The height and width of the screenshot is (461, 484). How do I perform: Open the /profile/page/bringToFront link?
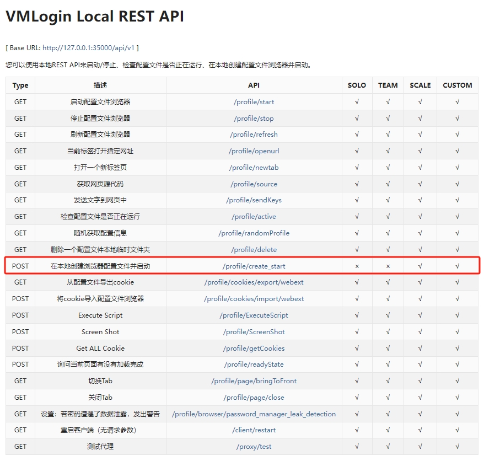tap(254, 380)
